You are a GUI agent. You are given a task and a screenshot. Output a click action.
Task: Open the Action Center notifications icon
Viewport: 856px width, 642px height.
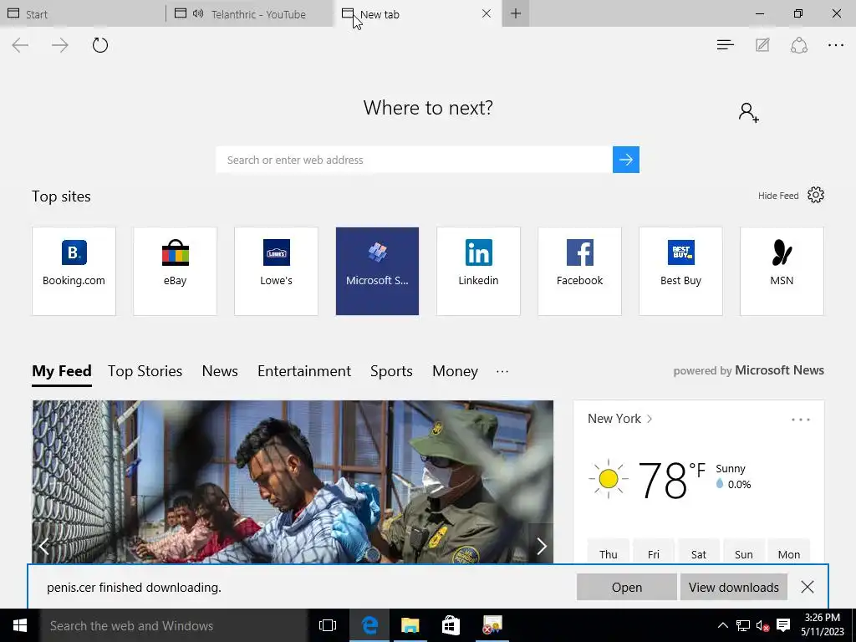[783, 625]
